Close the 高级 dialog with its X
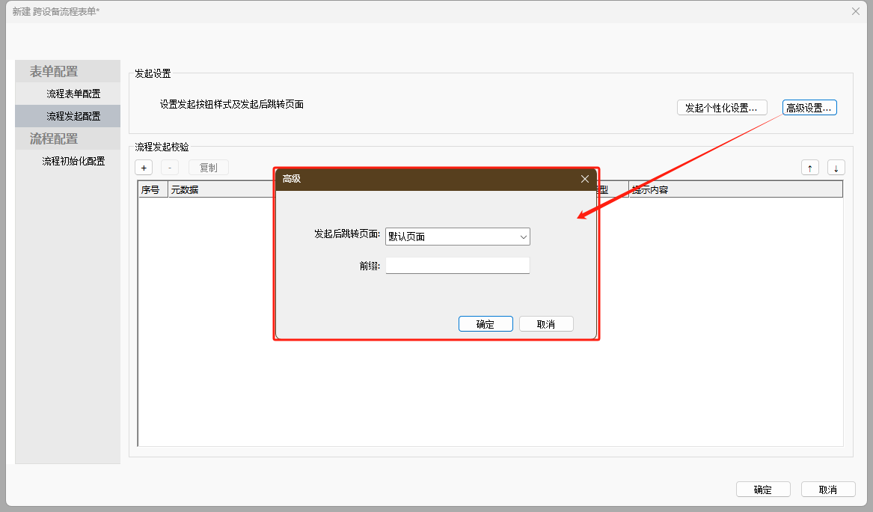 click(585, 179)
